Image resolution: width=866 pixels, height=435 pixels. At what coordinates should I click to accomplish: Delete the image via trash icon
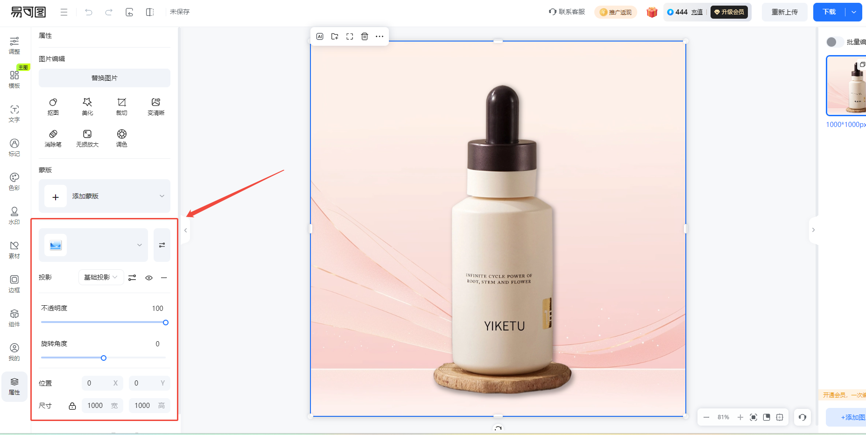(365, 36)
